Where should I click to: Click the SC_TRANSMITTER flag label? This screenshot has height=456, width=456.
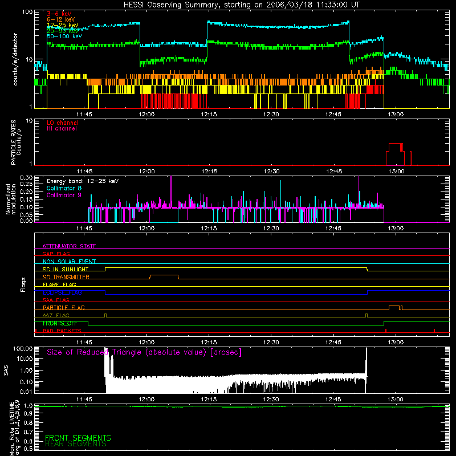point(66,276)
